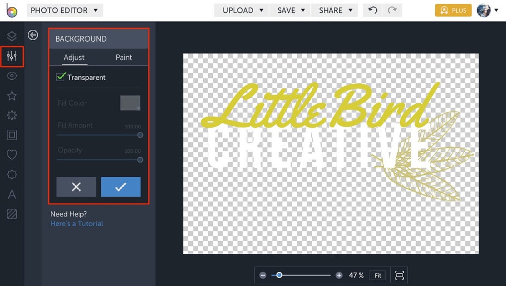Open the Textures hatched icon
The height and width of the screenshot is (286, 506).
click(12, 214)
